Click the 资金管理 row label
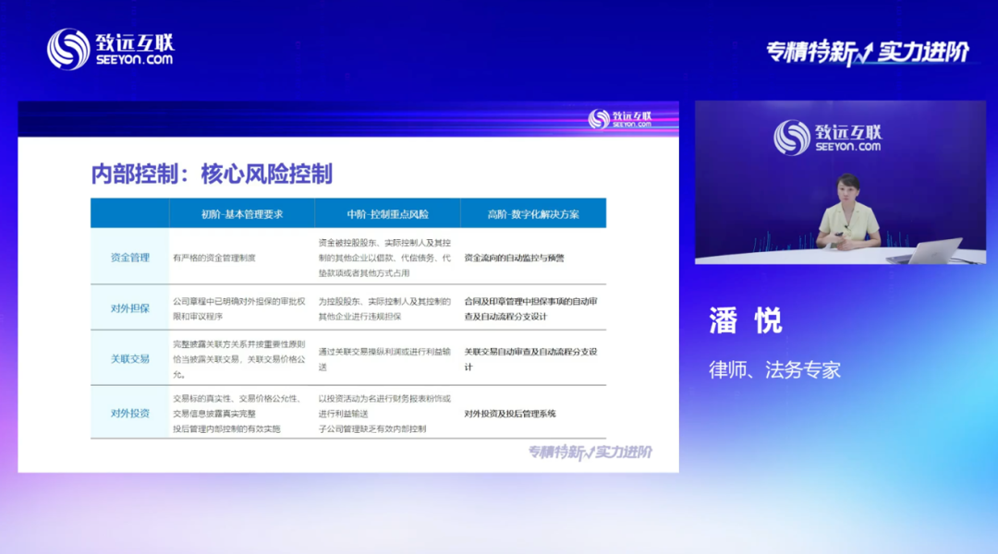Viewport: 998px width, 554px height. [x=129, y=258]
